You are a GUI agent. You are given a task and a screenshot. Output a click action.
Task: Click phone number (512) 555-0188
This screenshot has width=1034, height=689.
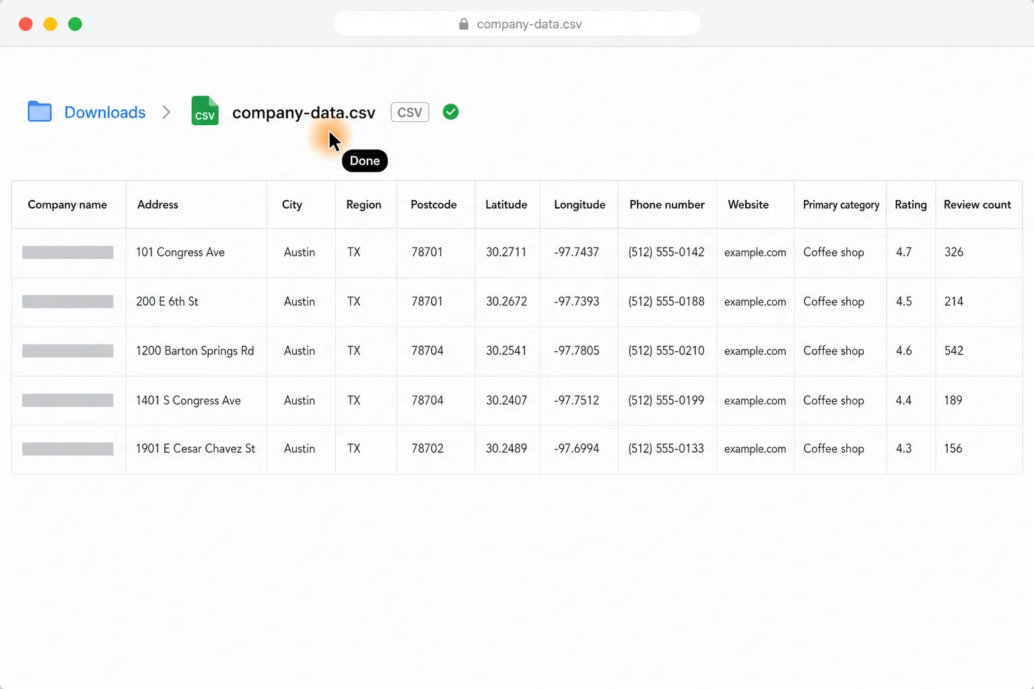tap(666, 301)
